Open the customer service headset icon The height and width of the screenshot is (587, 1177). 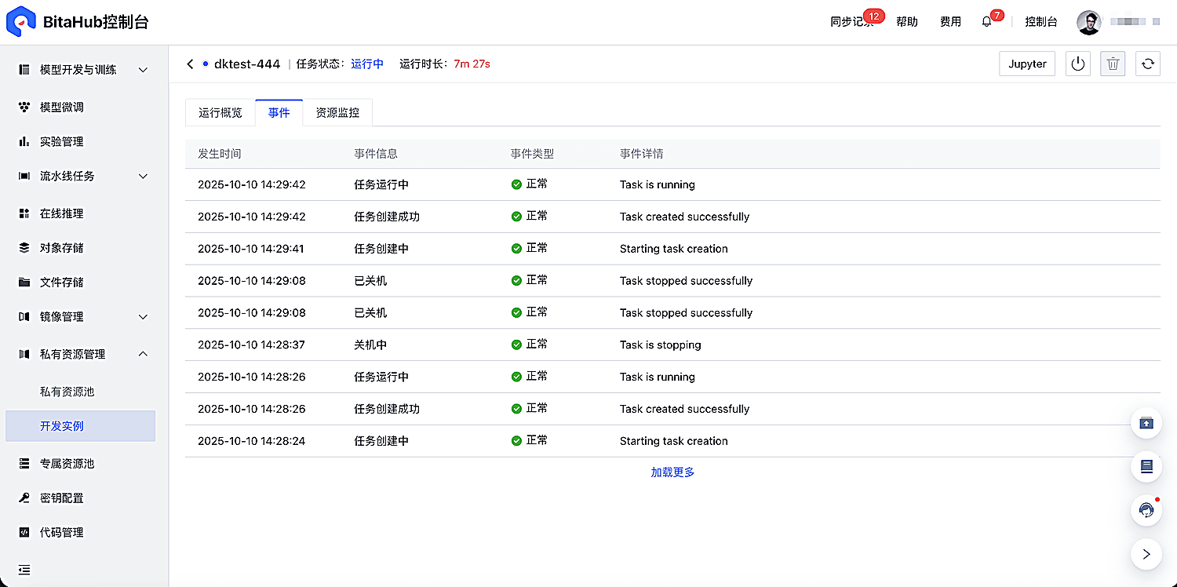coord(1146,511)
